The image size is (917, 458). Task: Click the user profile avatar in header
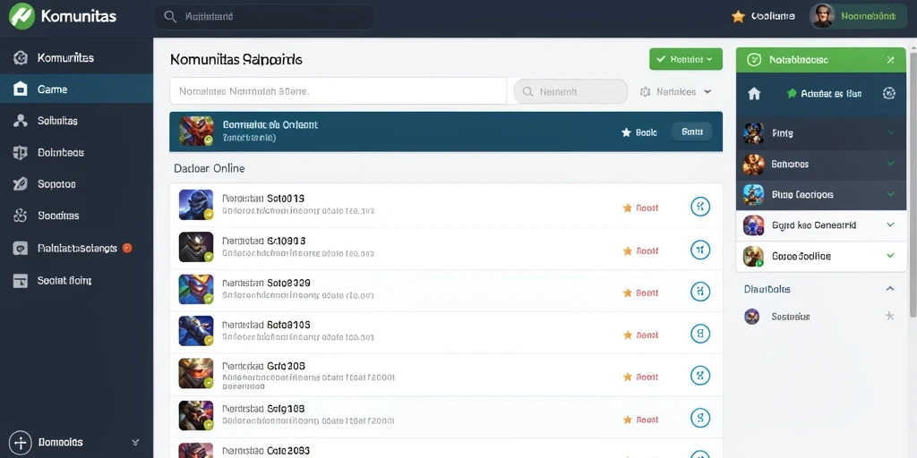(822, 16)
